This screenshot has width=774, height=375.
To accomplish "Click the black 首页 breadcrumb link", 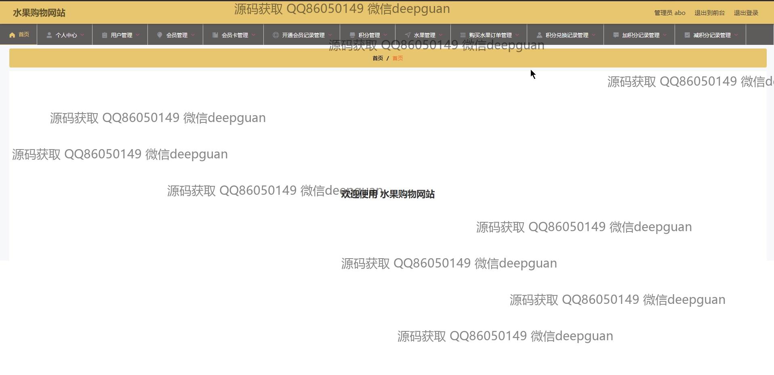I will click(377, 58).
